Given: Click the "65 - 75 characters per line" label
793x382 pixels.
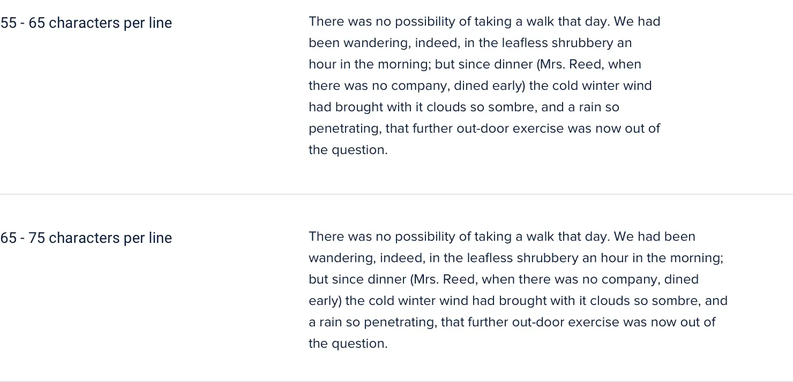Looking at the screenshot, I should [86, 238].
